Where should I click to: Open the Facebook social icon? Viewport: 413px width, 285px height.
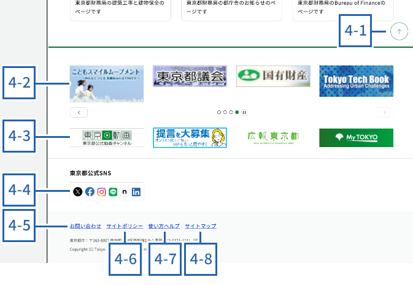(90, 192)
